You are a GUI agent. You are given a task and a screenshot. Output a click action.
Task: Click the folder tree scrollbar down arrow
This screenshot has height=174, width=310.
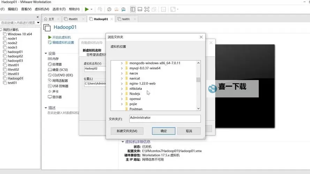click(x=198, y=109)
